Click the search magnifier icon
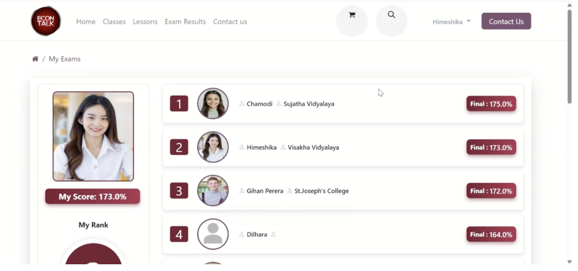578x271 pixels. click(x=391, y=15)
